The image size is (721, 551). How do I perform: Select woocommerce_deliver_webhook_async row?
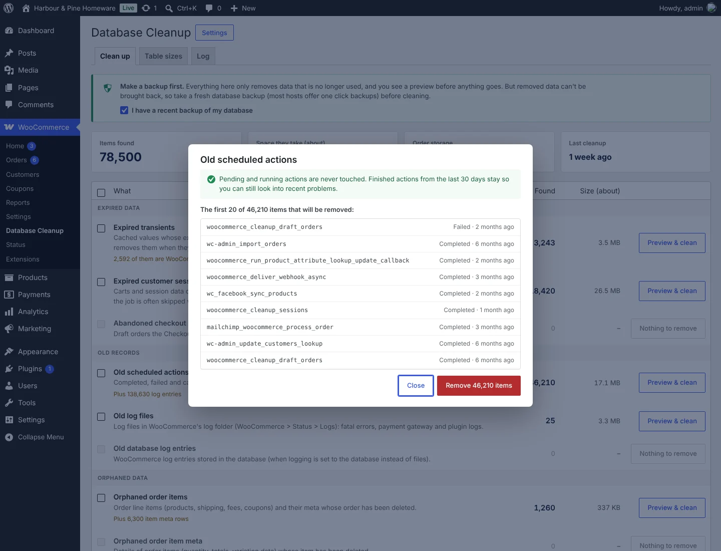point(360,277)
